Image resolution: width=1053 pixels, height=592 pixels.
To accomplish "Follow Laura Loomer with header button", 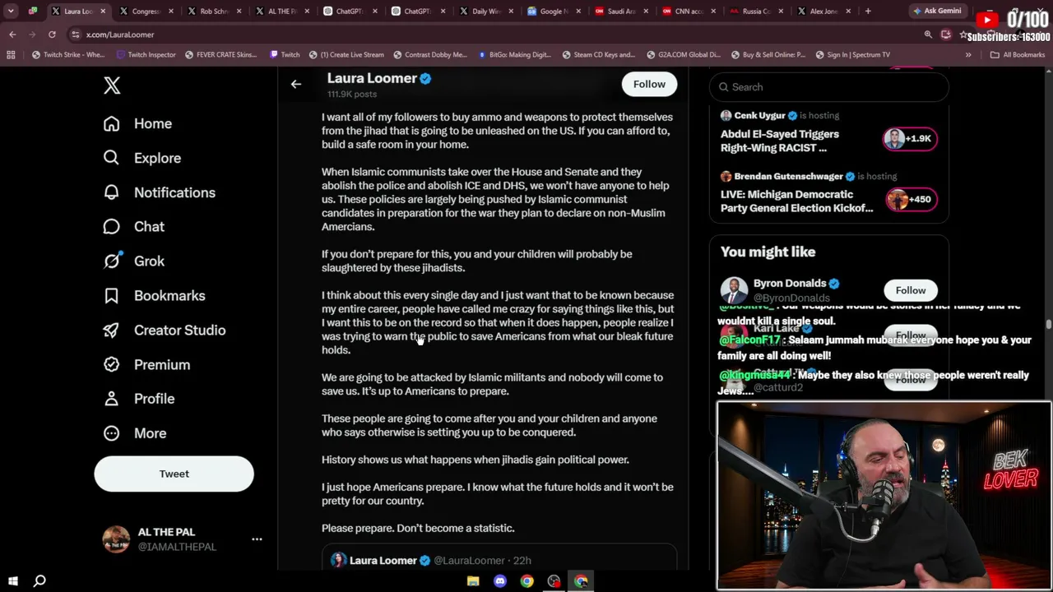I will (x=649, y=84).
